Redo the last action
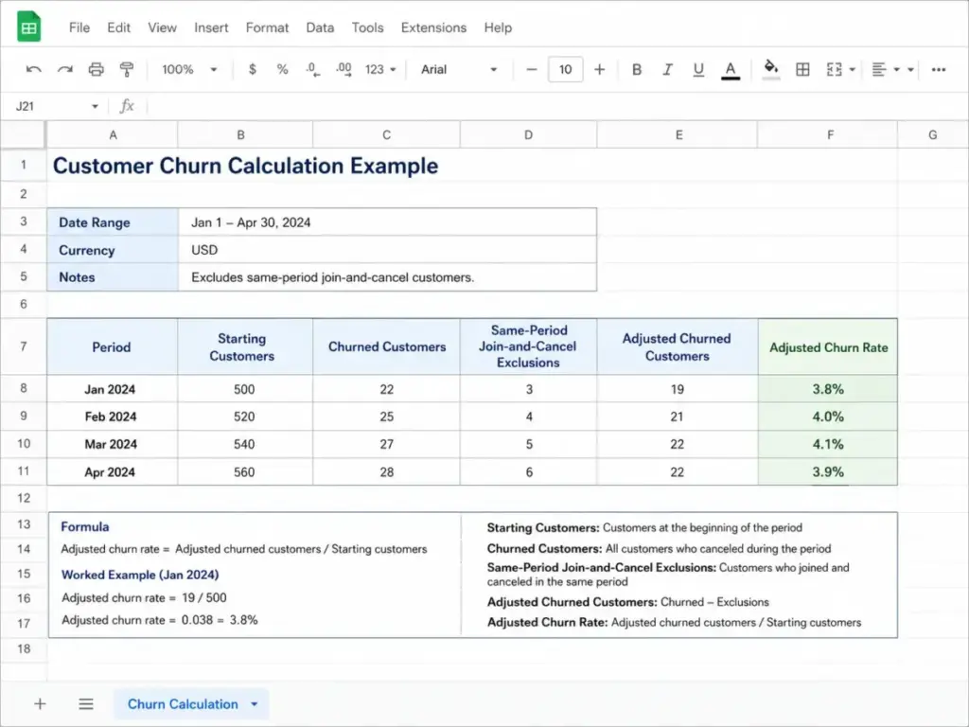Image resolution: width=969 pixels, height=727 pixels. [x=65, y=69]
